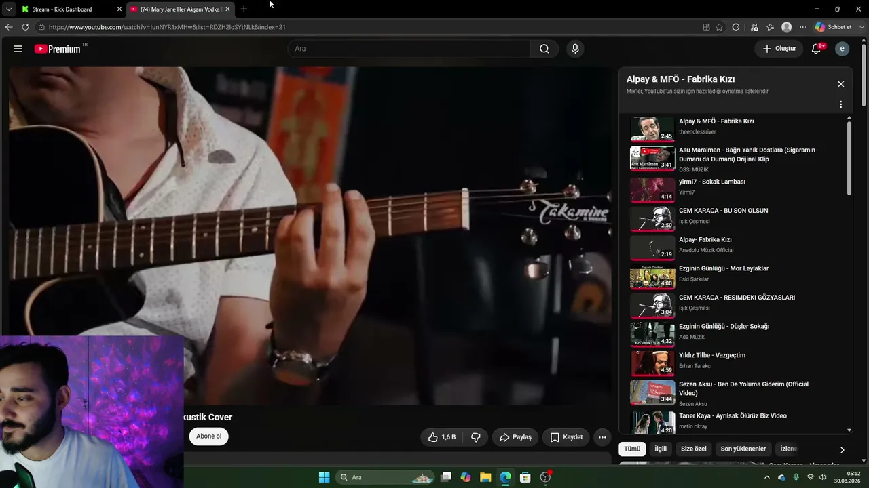
Task: Open the theendlessriver channel name
Action: (697, 132)
